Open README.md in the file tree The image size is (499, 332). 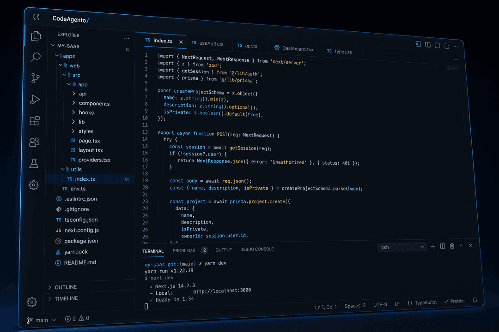[80, 263]
